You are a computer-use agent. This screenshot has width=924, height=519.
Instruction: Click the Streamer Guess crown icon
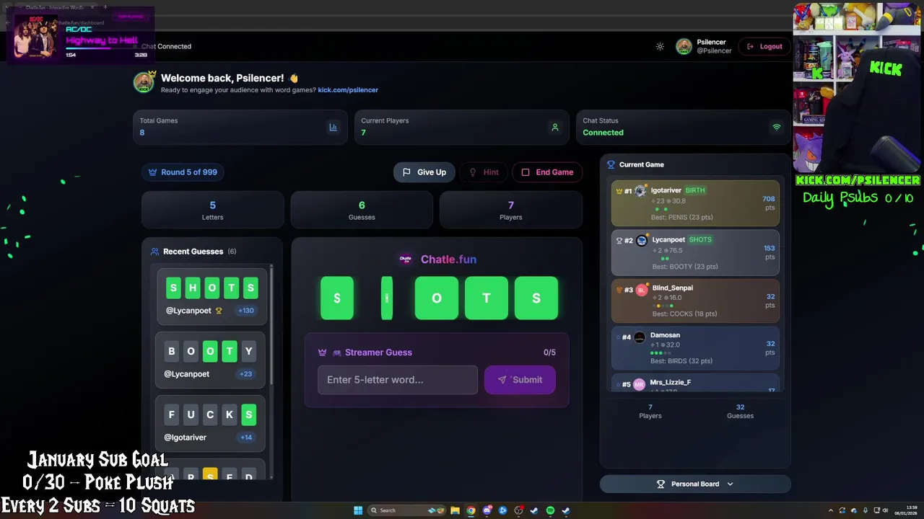click(x=322, y=352)
